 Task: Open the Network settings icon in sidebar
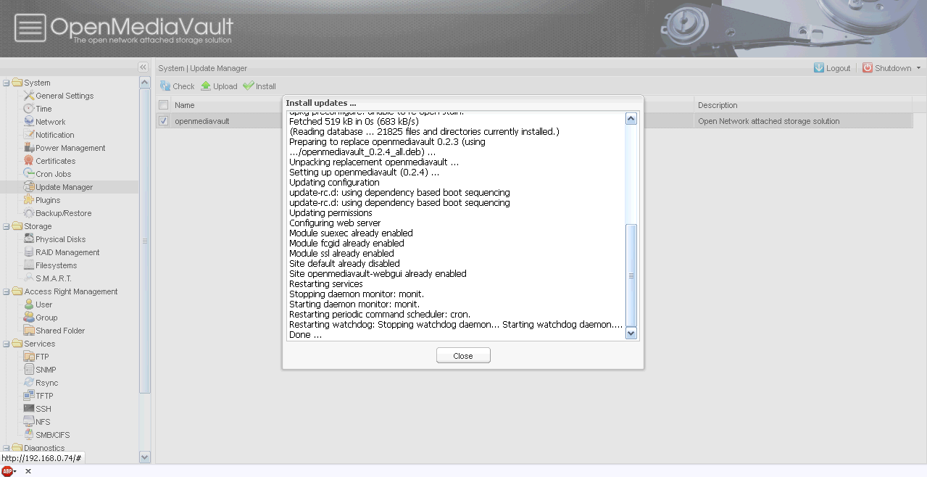(x=29, y=122)
